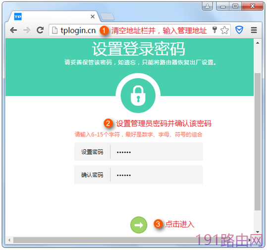The height and width of the screenshot is (250, 267).
Task: Click the browser back arrow
Action: pos(13,30)
